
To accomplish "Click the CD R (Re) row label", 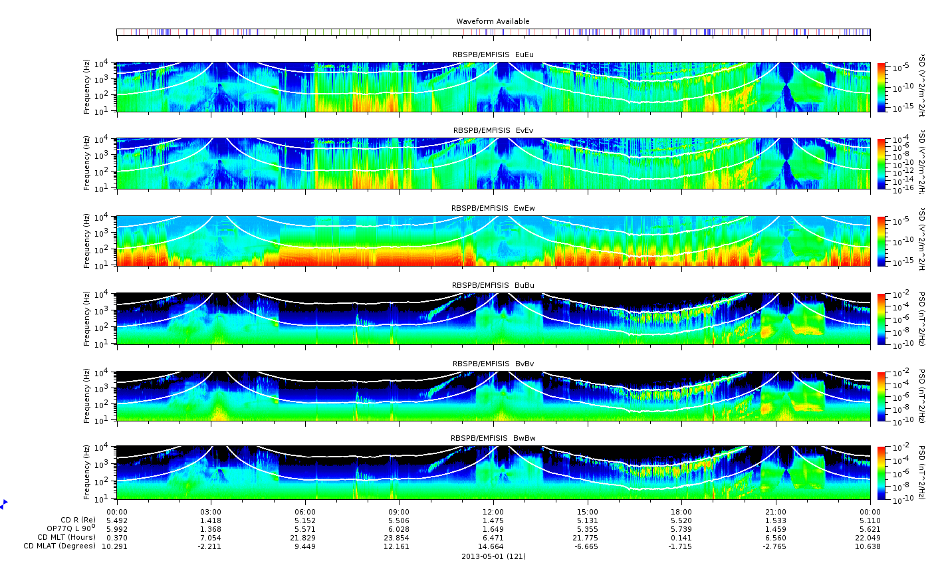I will point(78,520).
